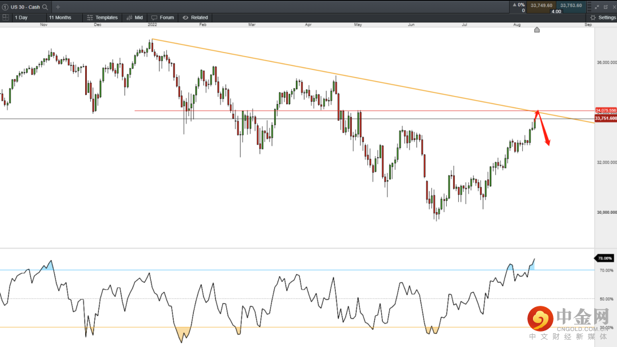Open the Forum chat panel
This screenshot has width=617, height=347.
163,18
